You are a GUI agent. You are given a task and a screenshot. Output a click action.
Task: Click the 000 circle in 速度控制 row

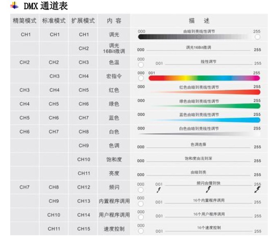[141, 231]
